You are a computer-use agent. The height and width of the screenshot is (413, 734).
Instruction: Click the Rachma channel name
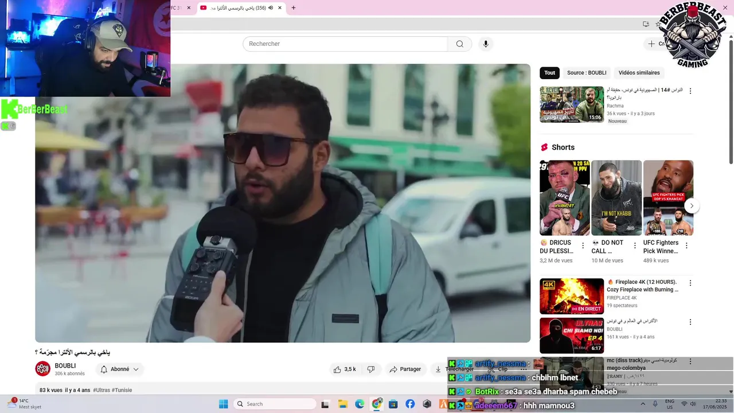click(x=615, y=106)
